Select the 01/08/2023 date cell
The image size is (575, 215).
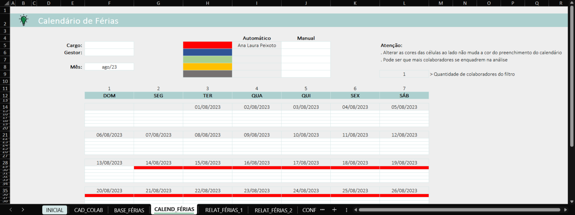coord(207,107)
